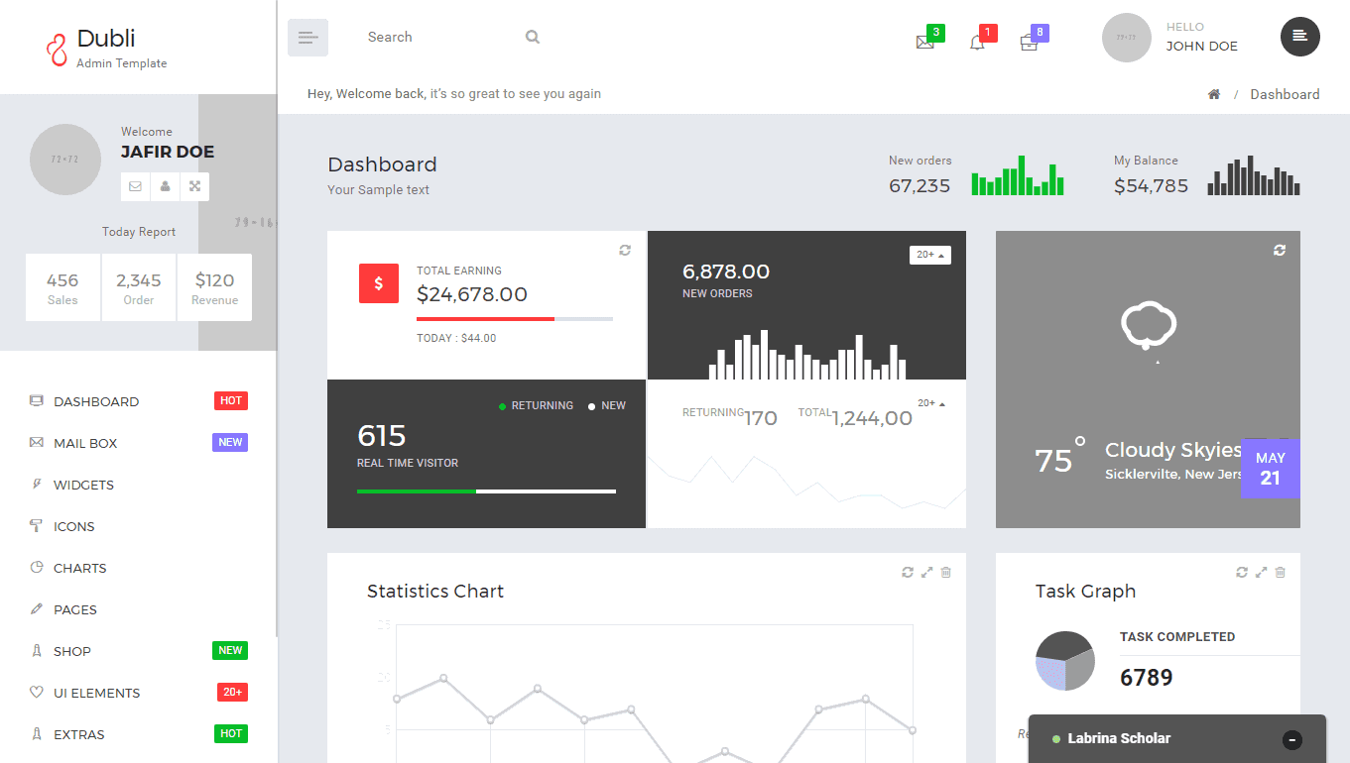Click the search magnifier icon
The width and height of the screenshot is (1350, 763).
[533, 38]
